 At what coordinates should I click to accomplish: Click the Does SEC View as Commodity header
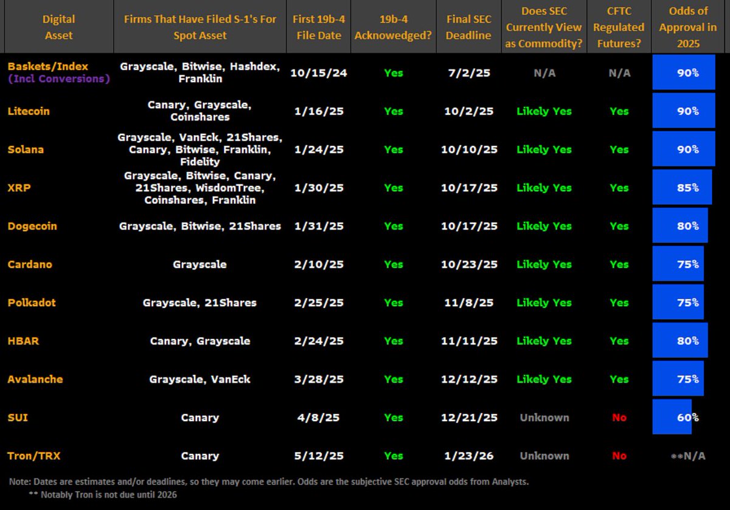(x=543, y=27)
